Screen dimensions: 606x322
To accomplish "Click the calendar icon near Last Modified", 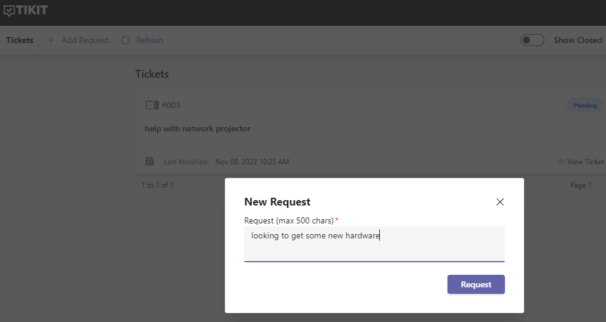I will tap(150, 161).
